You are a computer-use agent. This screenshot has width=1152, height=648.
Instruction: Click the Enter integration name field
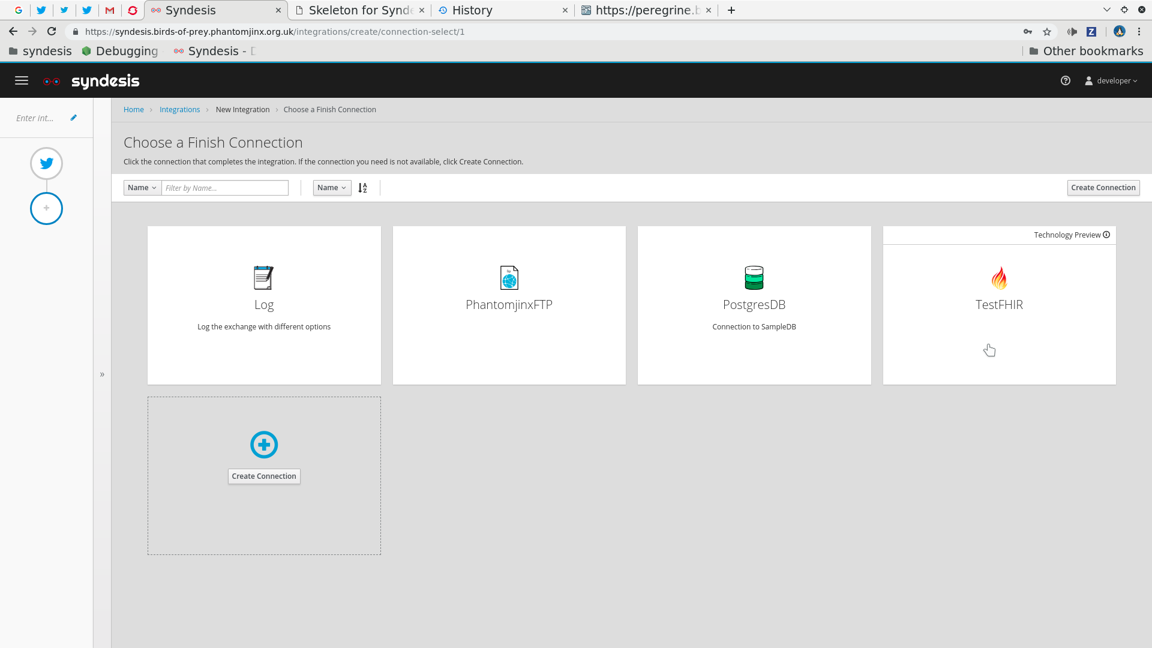tap(35, 118)
